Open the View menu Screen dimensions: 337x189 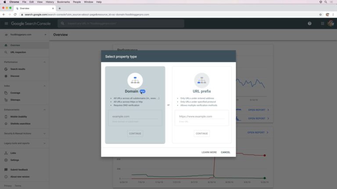tap(40, 2)
